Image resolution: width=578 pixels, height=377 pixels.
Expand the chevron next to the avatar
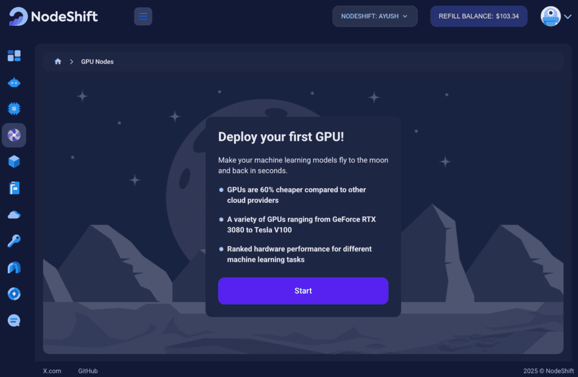568,16
